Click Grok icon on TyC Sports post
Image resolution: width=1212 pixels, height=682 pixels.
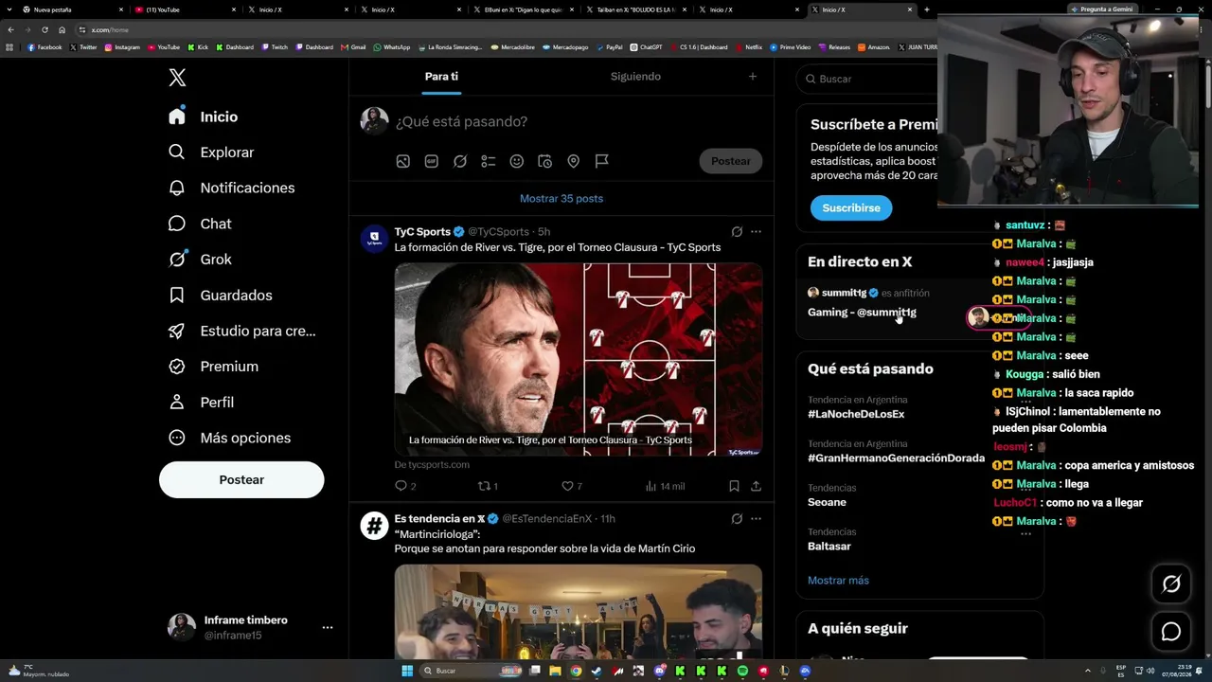[737, 232]
